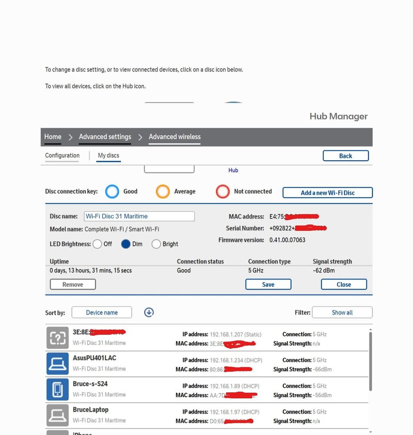Set LED Brightness to Dim
This screenshot has width=413, height=435.
[126, 244]
